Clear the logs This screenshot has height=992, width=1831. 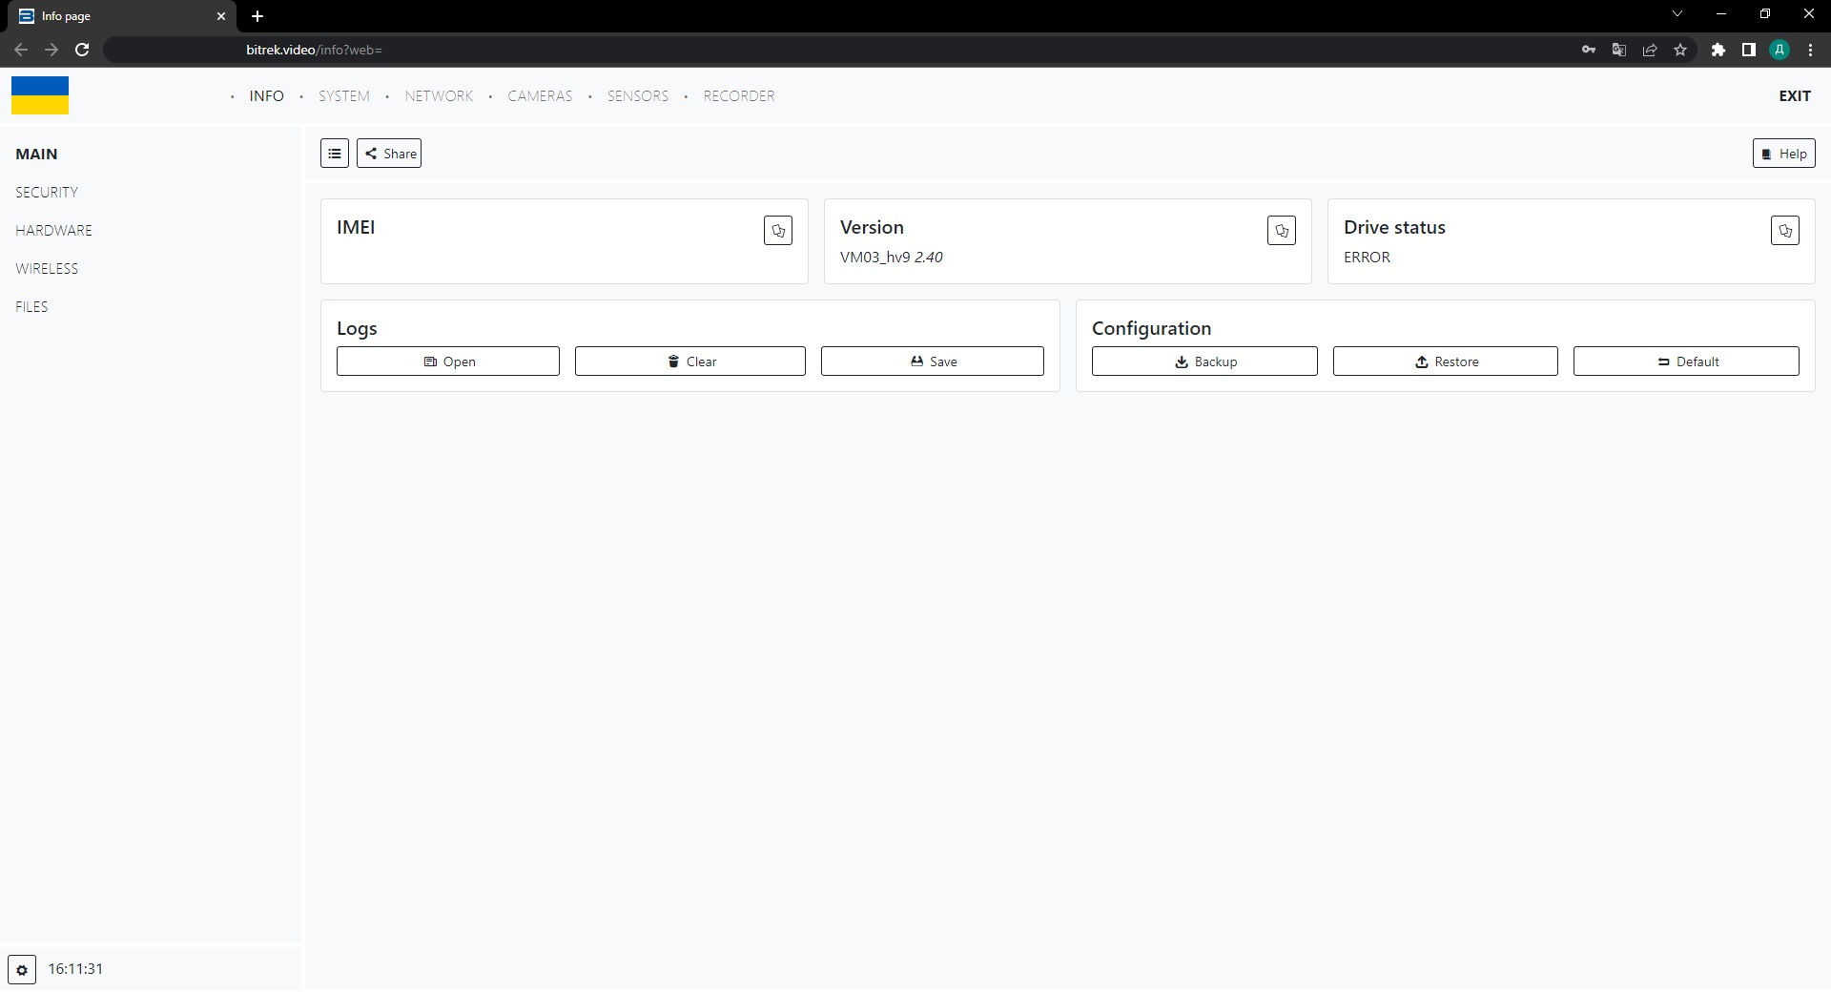tap(689, 362)
